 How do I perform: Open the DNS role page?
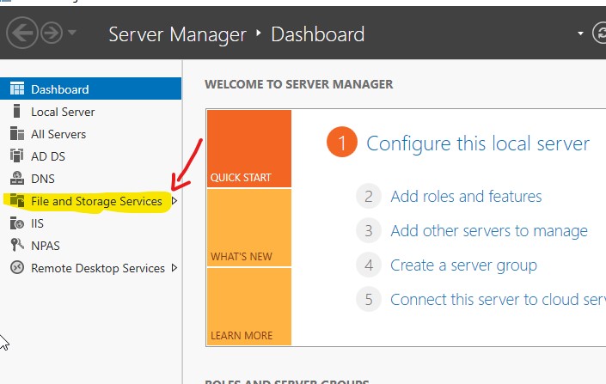[x=42, y=179]
